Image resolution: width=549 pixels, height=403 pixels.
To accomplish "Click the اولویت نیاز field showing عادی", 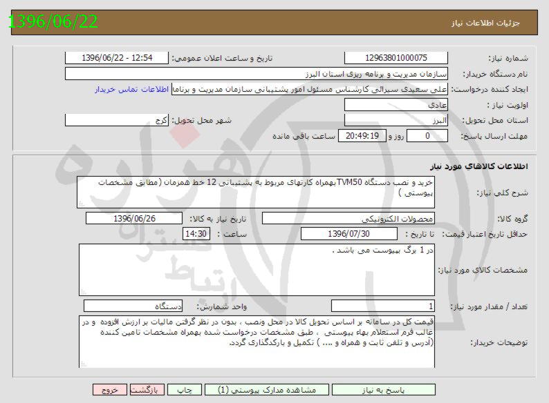I will coord(396,104).
